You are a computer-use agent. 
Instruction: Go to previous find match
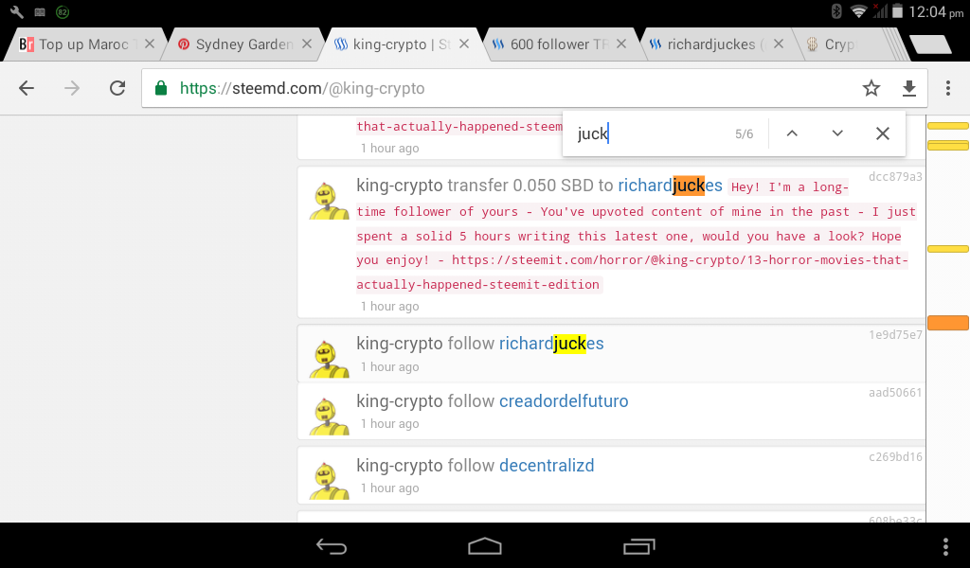792,133
